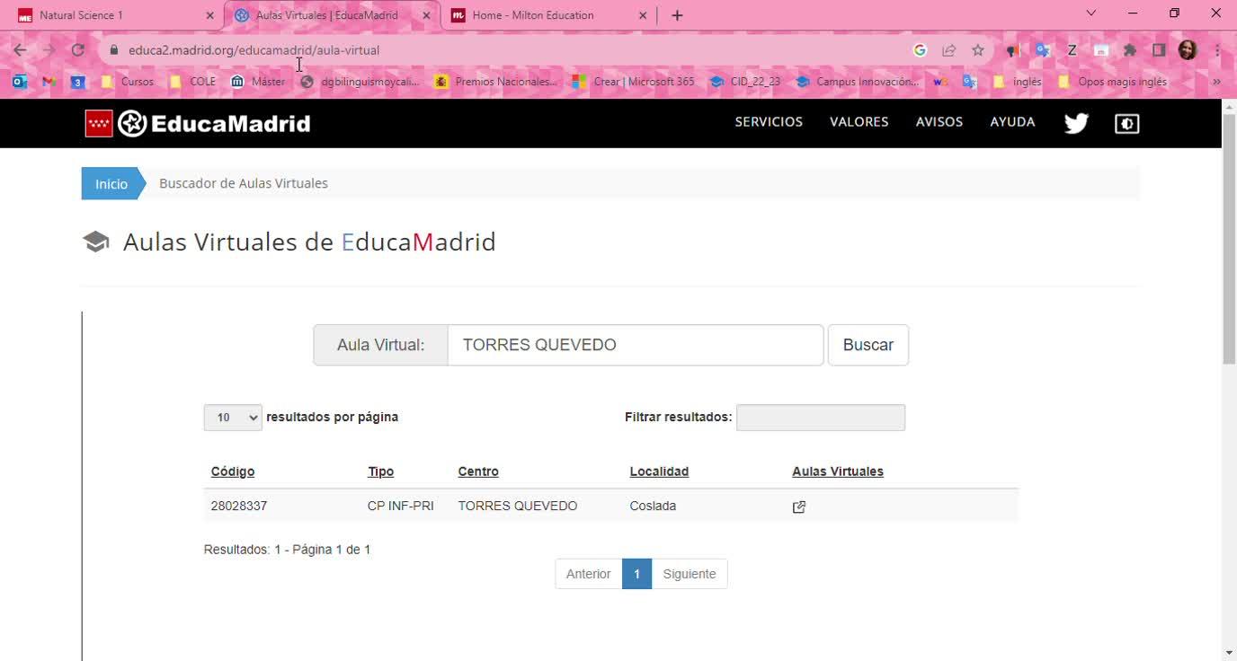The image size is (1237, 661).
Task: Open the Chrome three-dot menu
Action: tap(1217, 50)
